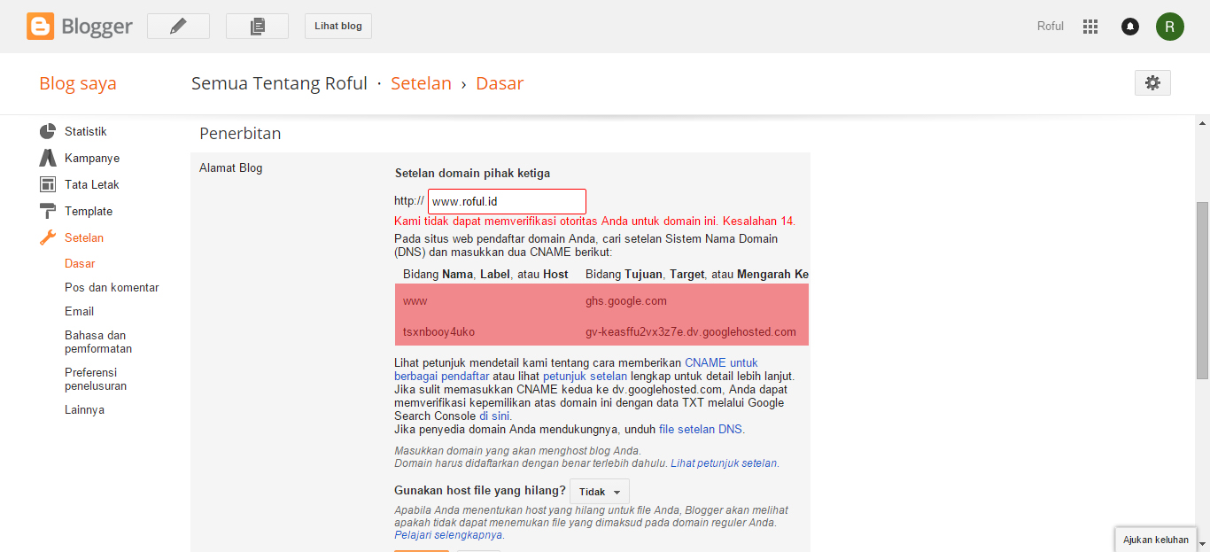This screenshot has height=552, width=1210.
Task: Click the Lihat blog button
Action: tap(337, 26)
